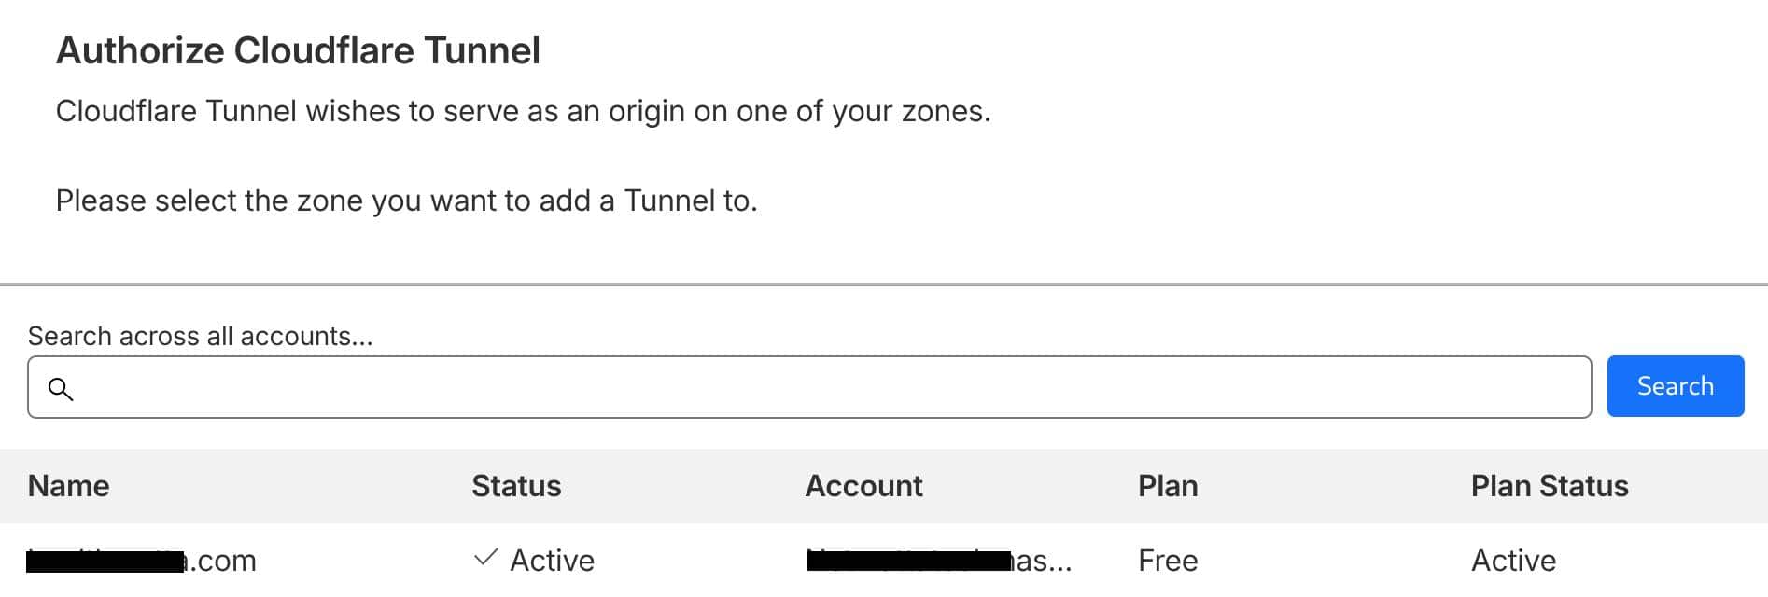The image size is (1768, 597).
Task: Click the magnifying glass search icon
Action: click(x=61, y=389)
